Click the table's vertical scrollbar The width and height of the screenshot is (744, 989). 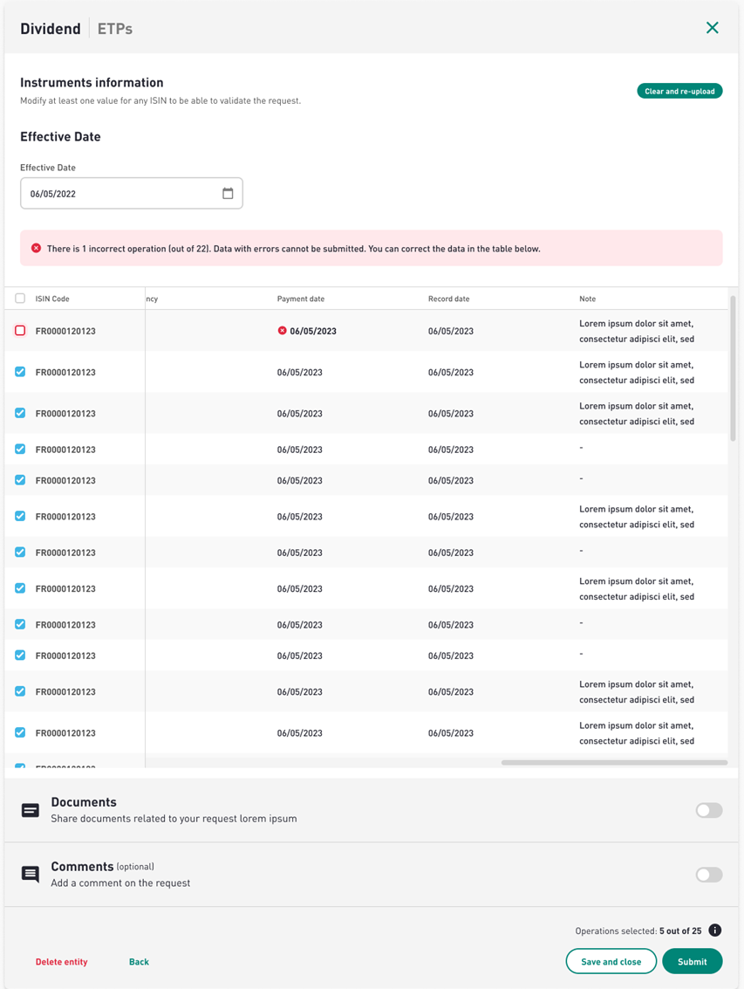point(733,367)
